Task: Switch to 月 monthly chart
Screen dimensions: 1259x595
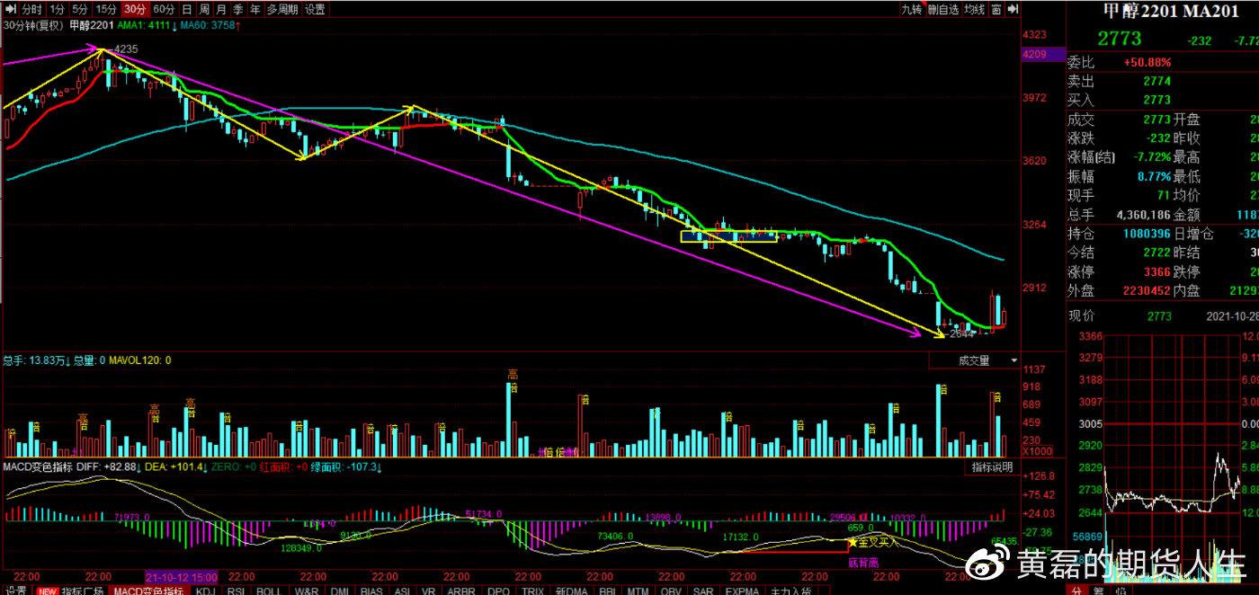Action: coord(221,9)
